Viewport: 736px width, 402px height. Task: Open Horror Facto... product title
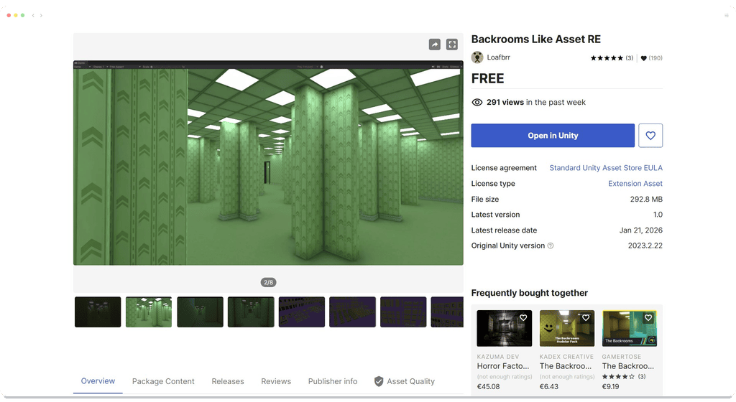(x=502, y=366)
